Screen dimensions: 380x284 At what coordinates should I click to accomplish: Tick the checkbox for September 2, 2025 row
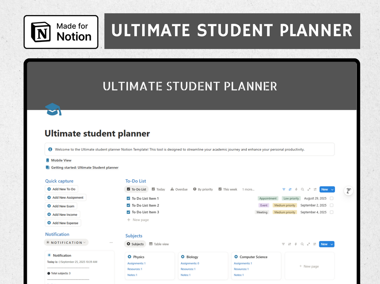332,205
